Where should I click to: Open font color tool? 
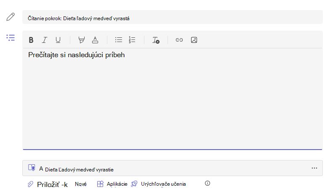click(x=95, y=40)
